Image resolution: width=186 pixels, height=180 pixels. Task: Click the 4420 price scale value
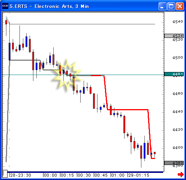(178, 129)
